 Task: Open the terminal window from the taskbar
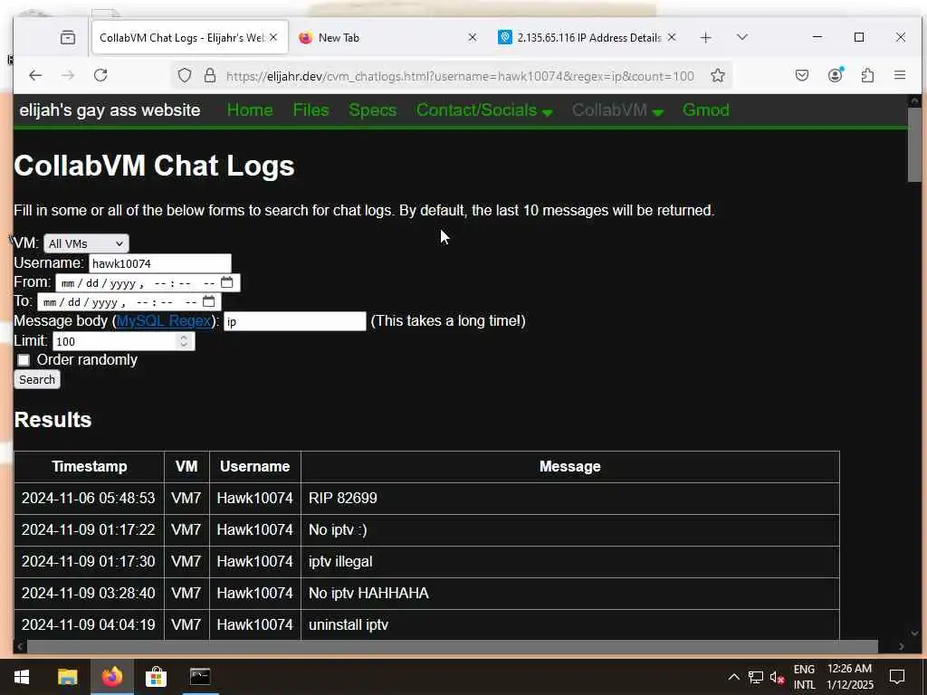(200, 677)
